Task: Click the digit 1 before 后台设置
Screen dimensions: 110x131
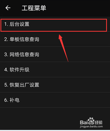Action: coord(6,24)
